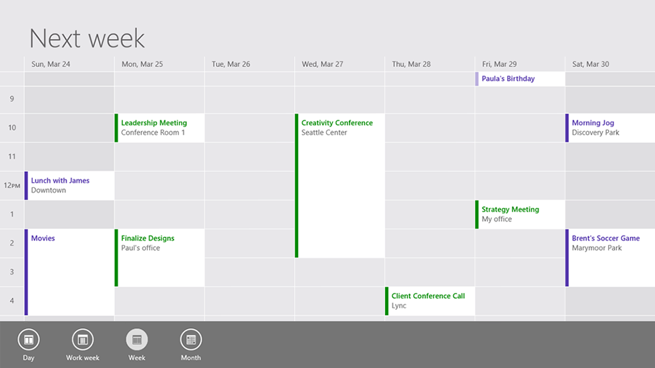The image size is (655, 368).
Task: Select the Morning Jog event
Action: (x=610, y=128)
